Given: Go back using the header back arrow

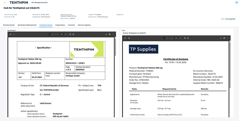Looking at the screenshot, I should point(5,2).
